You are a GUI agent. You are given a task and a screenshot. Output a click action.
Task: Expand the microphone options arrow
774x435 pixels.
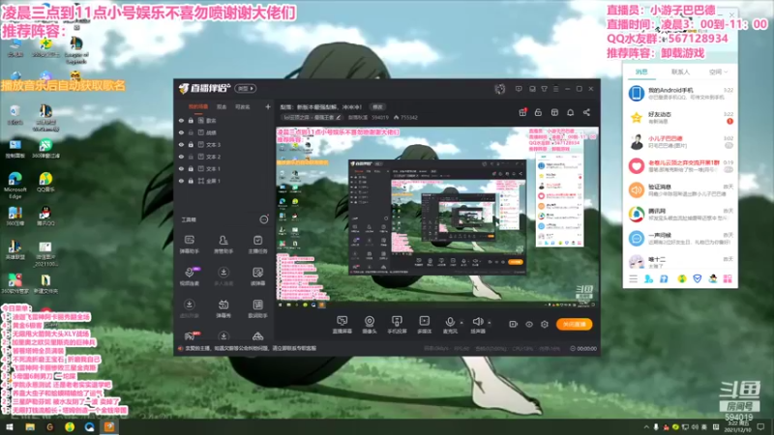[461, 323]
